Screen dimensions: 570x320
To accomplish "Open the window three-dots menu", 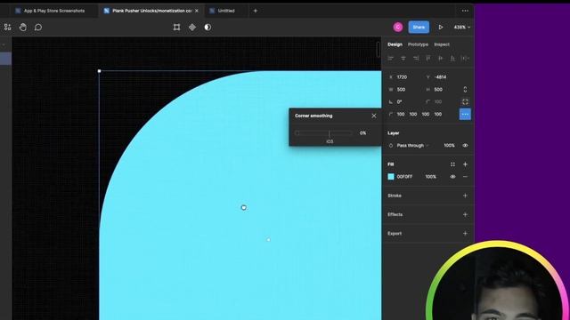I will point(465,11).
